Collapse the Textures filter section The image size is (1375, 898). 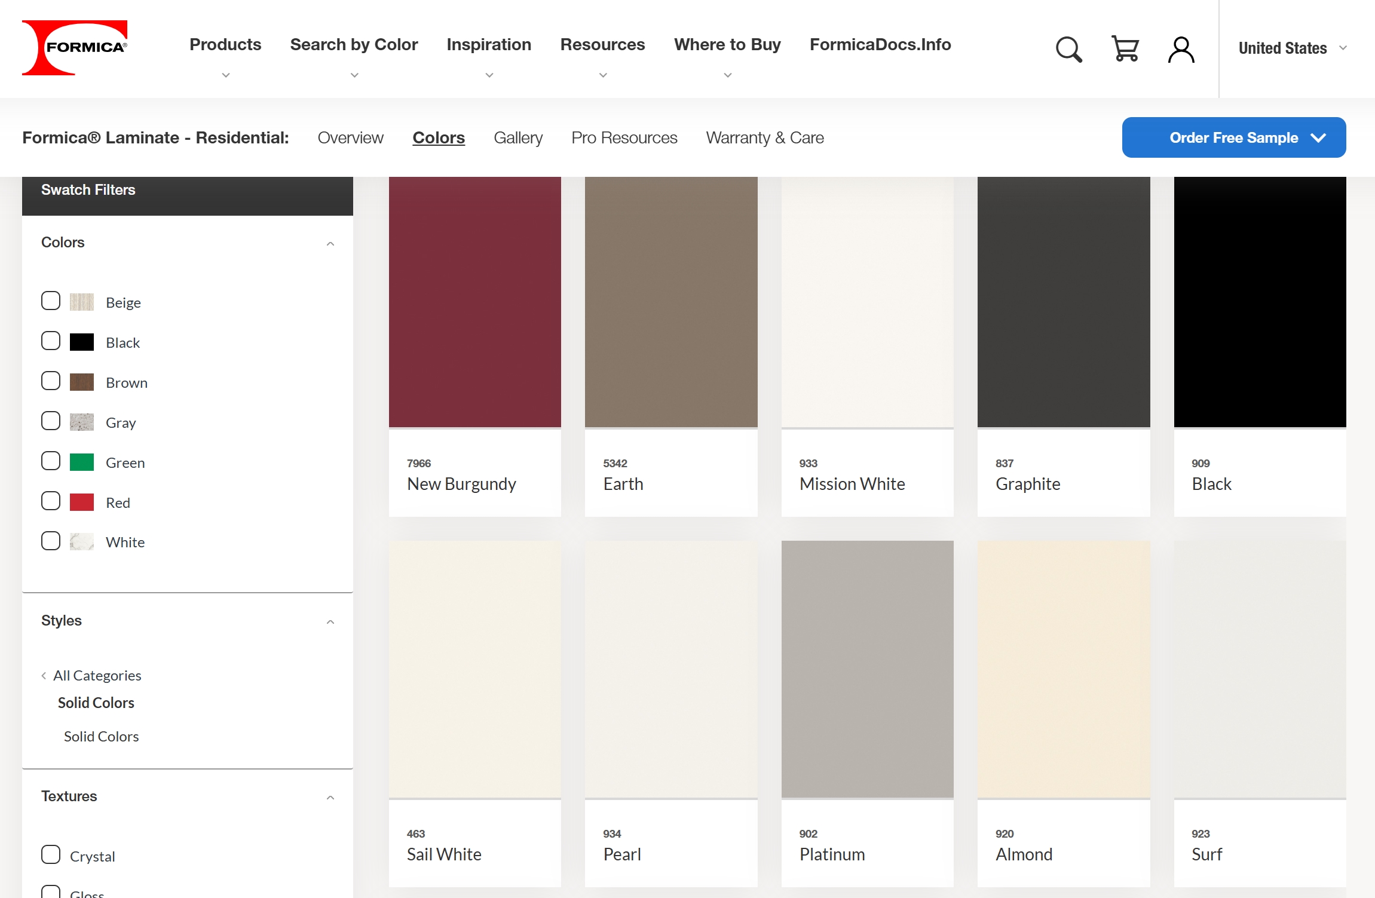pos(330,797)
